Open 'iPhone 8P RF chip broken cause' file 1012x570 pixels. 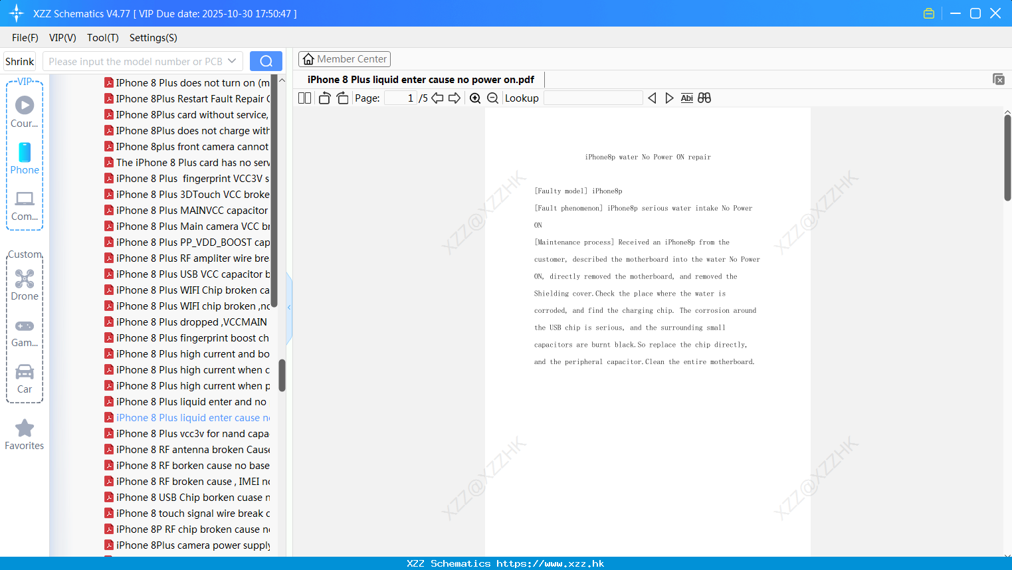187,529
